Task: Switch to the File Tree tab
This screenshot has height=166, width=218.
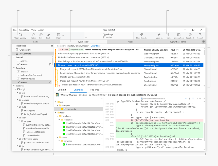Action: click(95, 90)
